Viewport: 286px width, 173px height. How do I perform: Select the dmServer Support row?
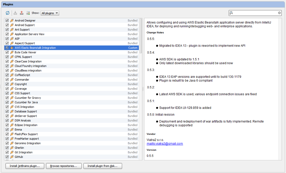point(72,116)
